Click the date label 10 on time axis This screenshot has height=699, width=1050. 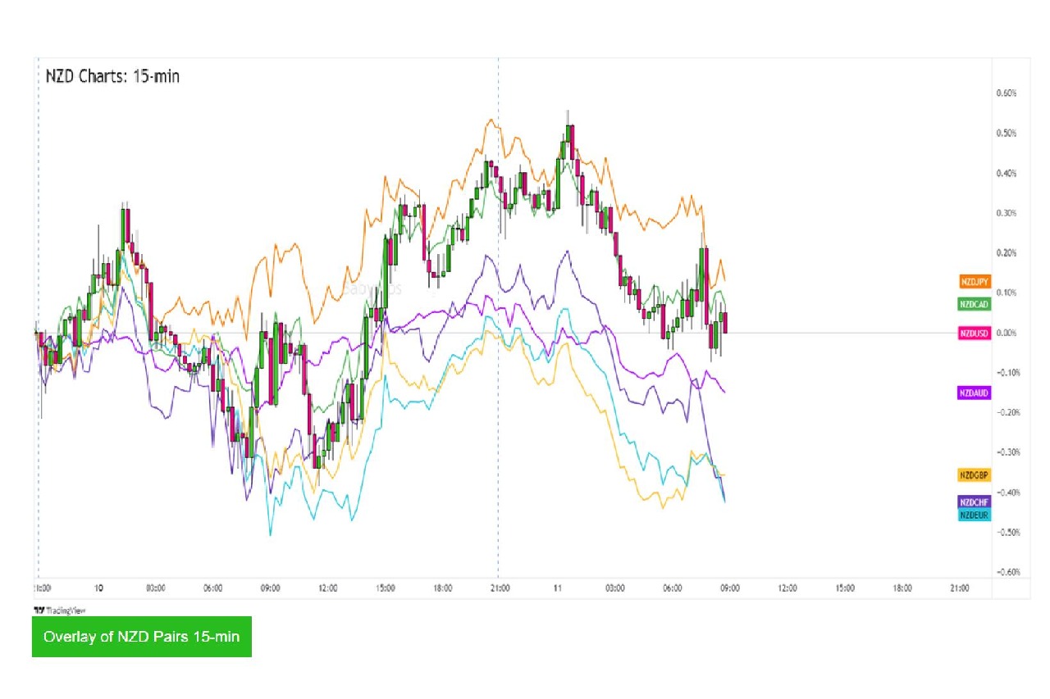98,588
